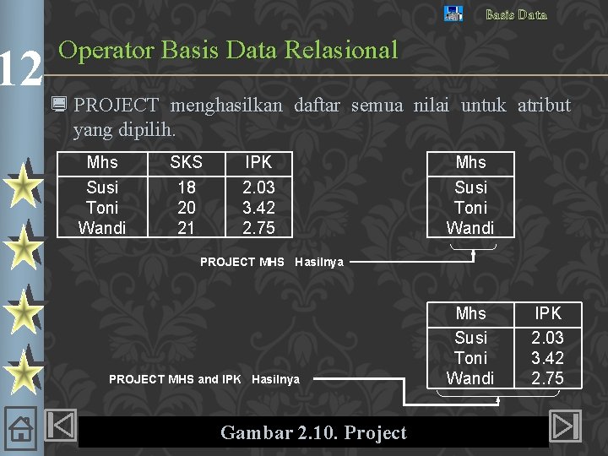Select the IPK header in source table

point(258,162)
